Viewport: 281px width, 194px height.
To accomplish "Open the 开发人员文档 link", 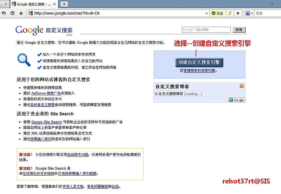I will point(73,187).
